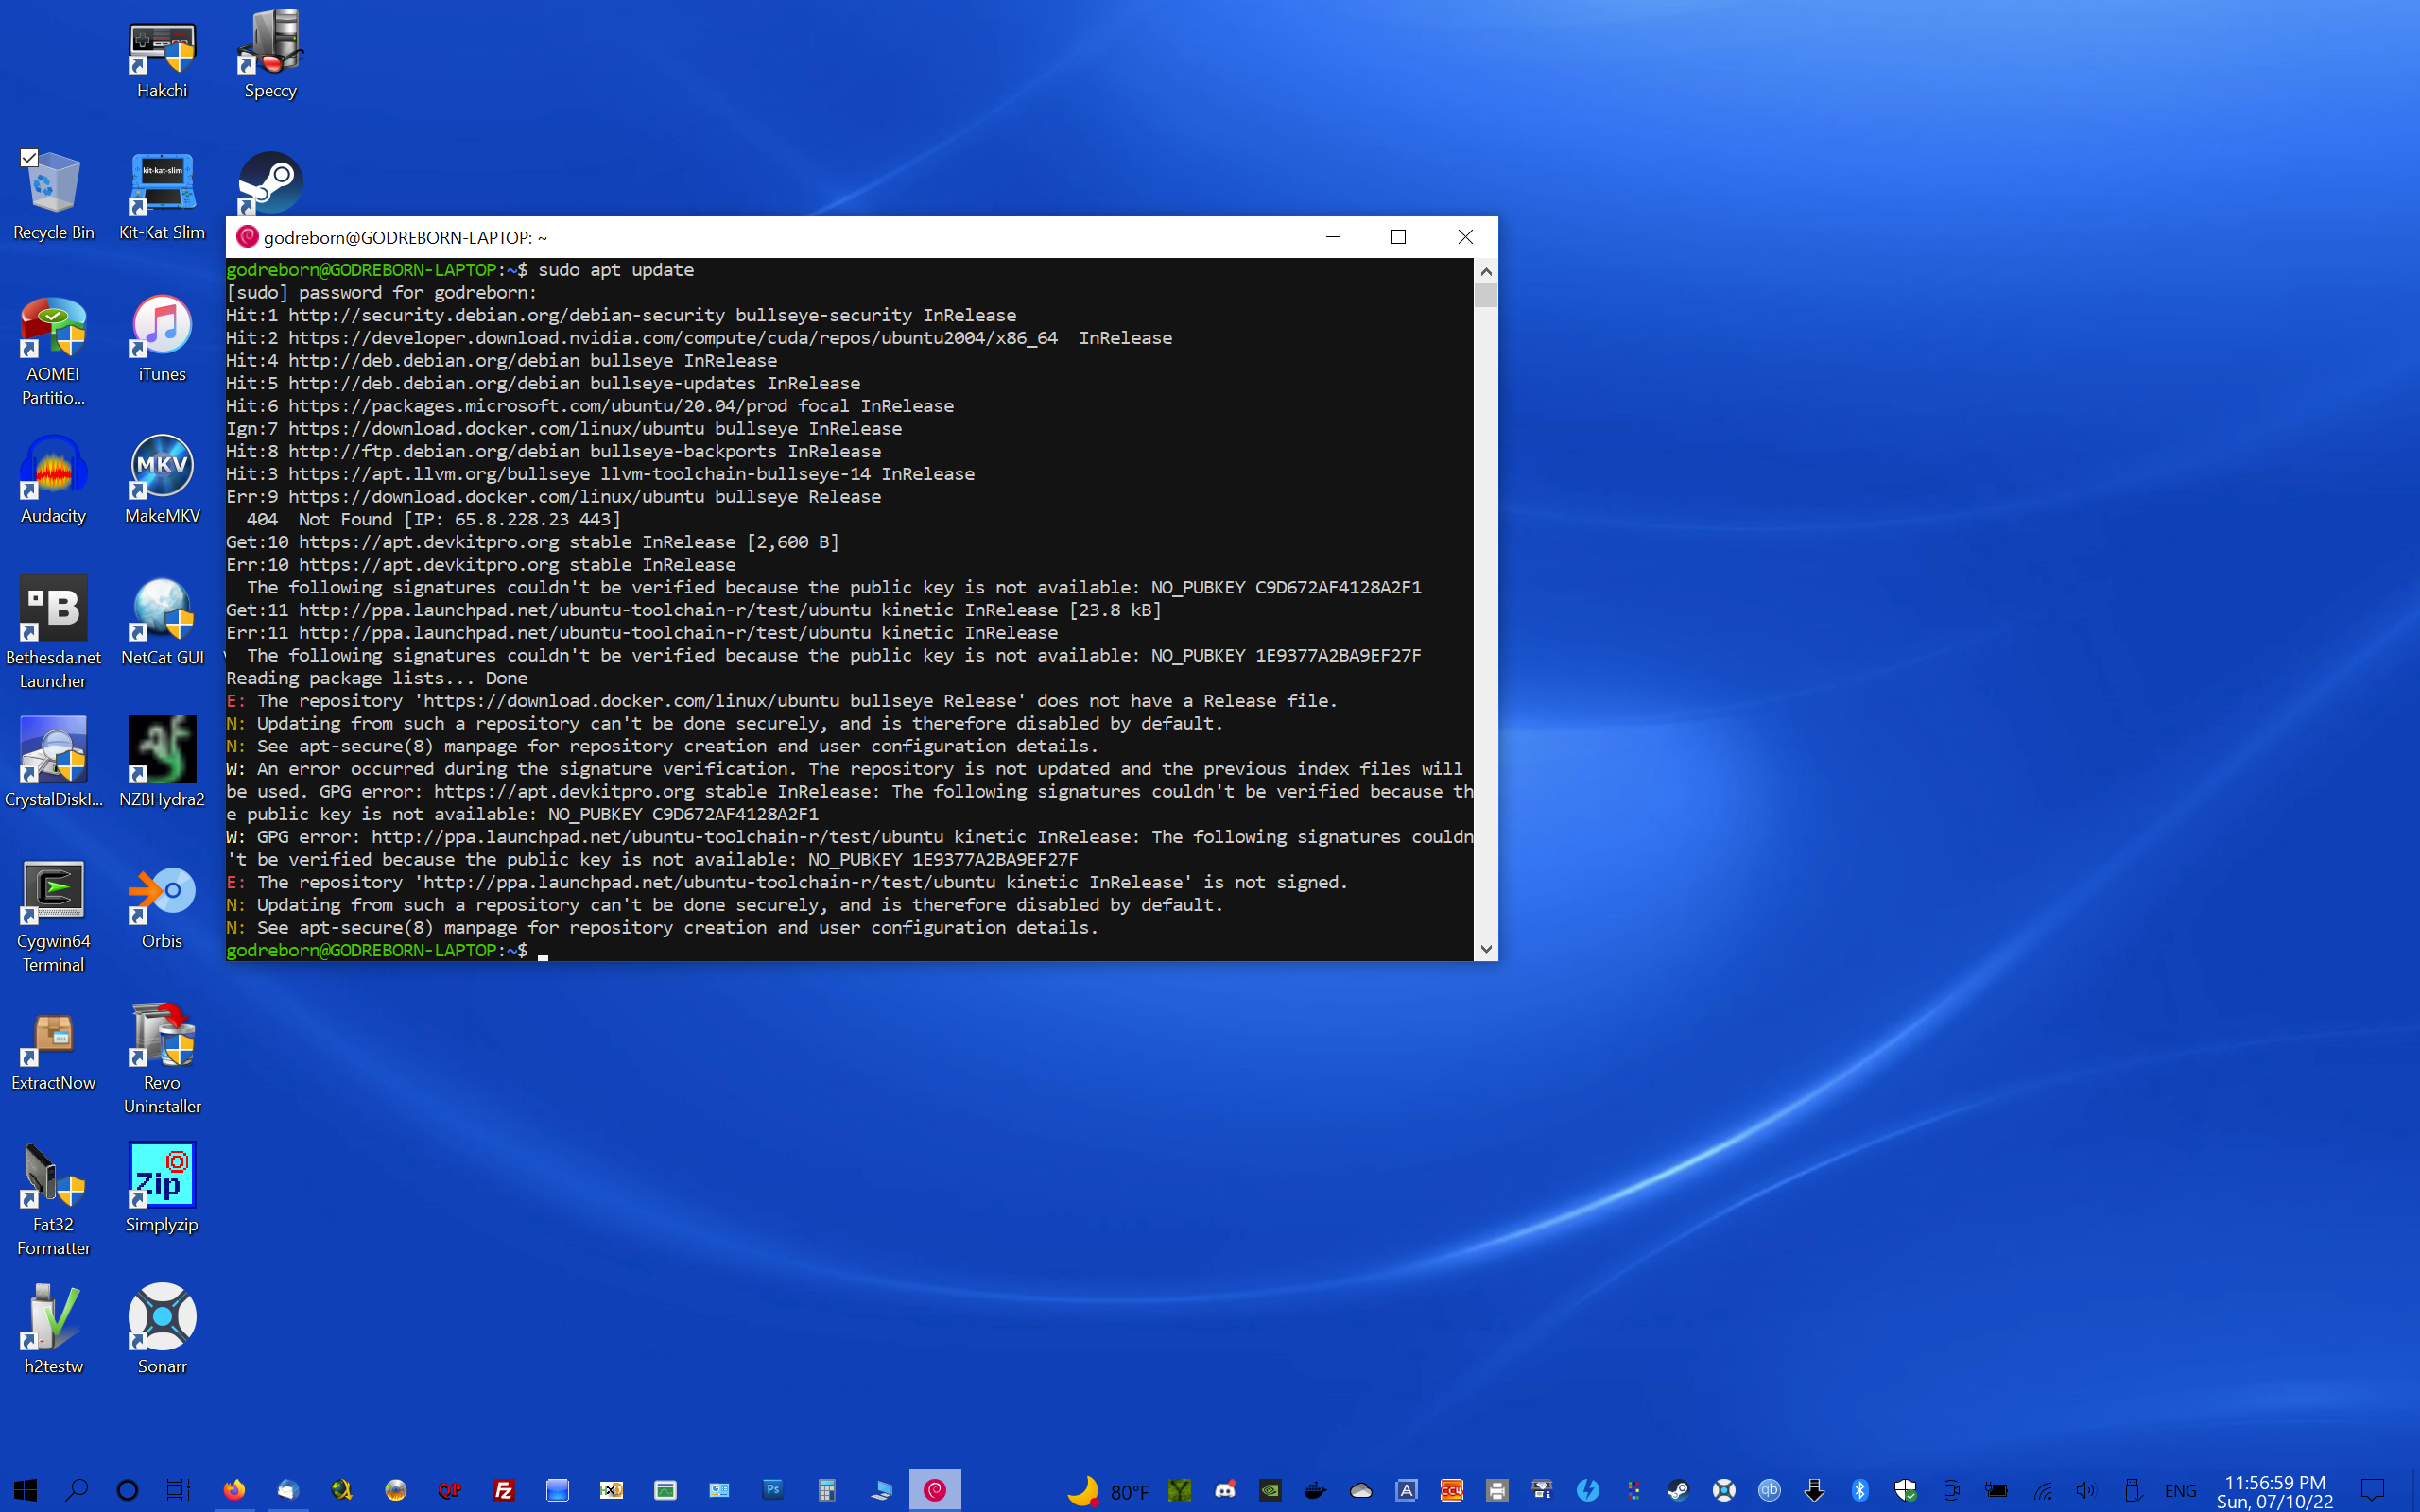This screenshot has width=2420, height=1512.
Task: Open taskbar Search
Action: click(x=76, y=1490)
